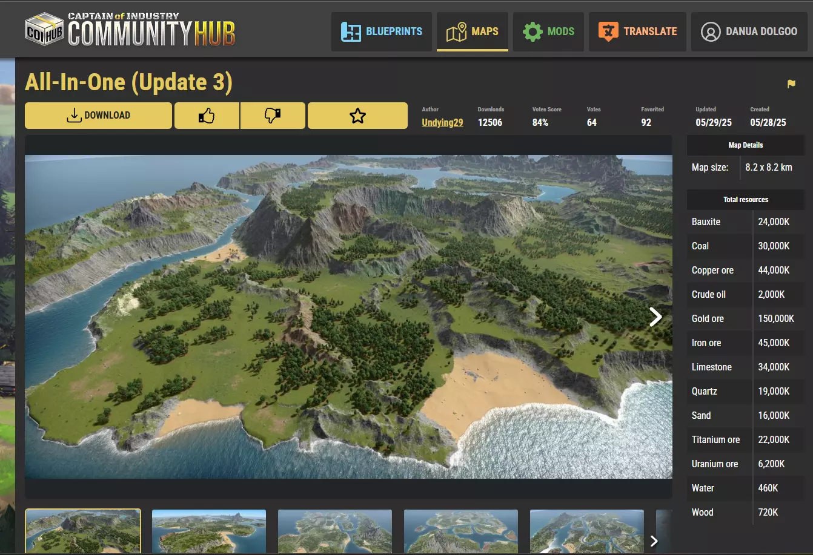The image size is (813, 555).
Task: Click the thumbs-down downvote icon
Action: (x=273, y=116)
